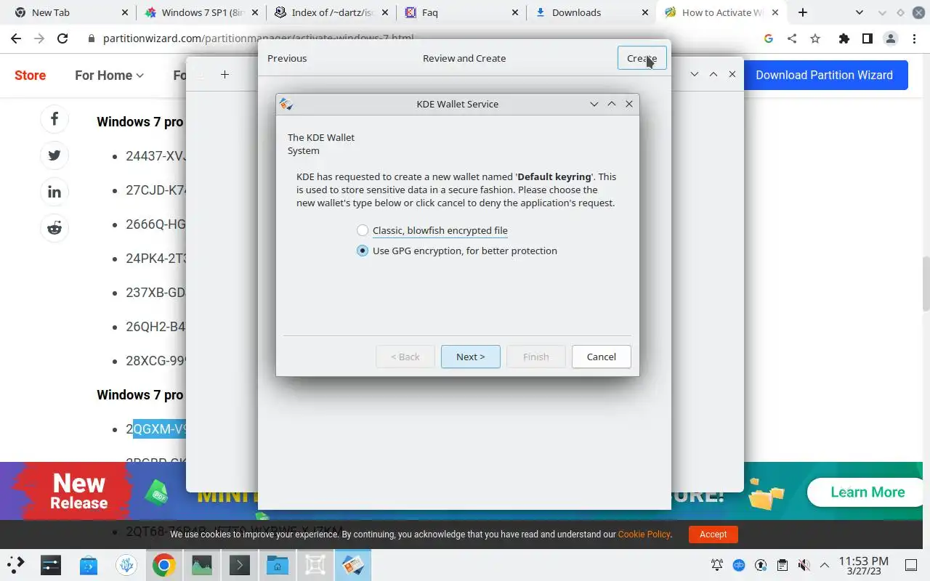Open the clock showing 11:53 PM
930x581 pixels.
pyautogui.click(x=863, y=565)
